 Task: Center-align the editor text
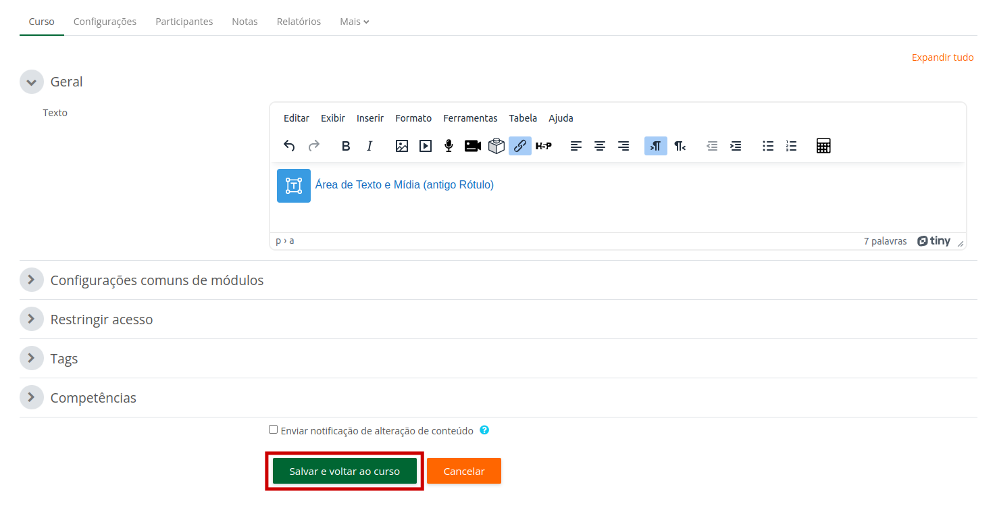tap(599, 145)
